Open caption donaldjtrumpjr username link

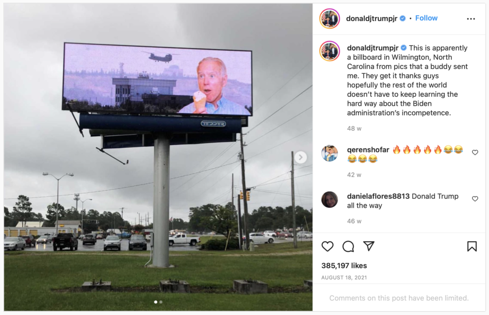tap(372, 48)
